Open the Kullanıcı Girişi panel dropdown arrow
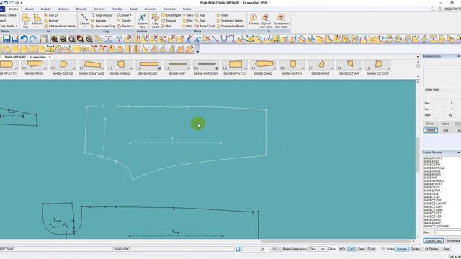The width and height of the screenshot is (461, 259). pyautogui.click(x=458, y=56)
